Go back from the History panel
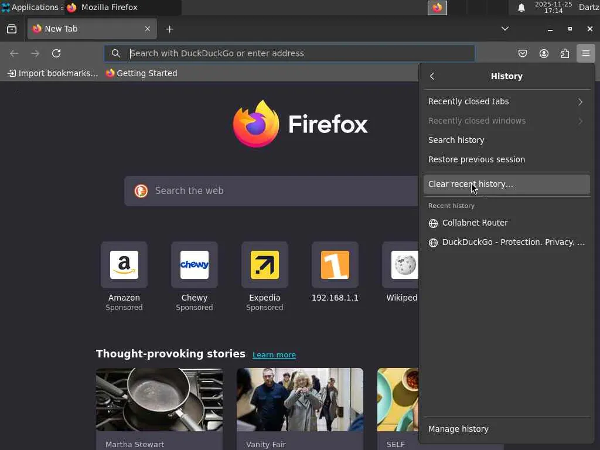The image size is (600, 450). [x=432, y=76]
